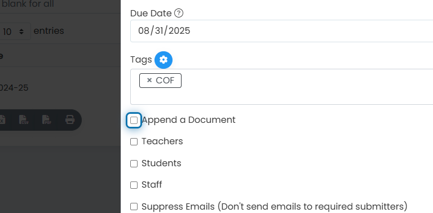The image size is (433, 213).
Task: Click empty space inside the Tags box
Action: pos(304,94)
